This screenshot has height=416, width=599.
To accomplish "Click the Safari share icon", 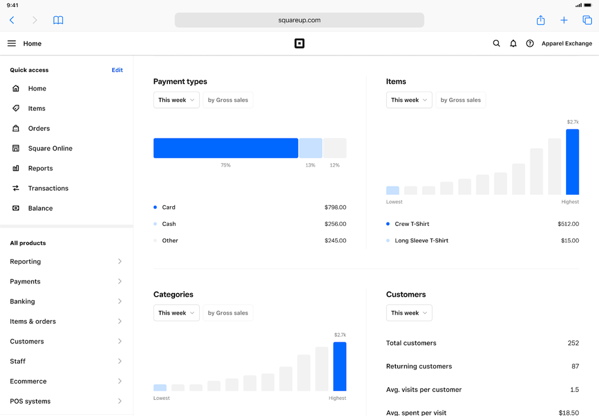I will pos(540,20).
